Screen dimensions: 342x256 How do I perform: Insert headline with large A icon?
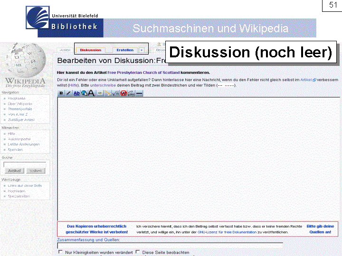point(91,93)
